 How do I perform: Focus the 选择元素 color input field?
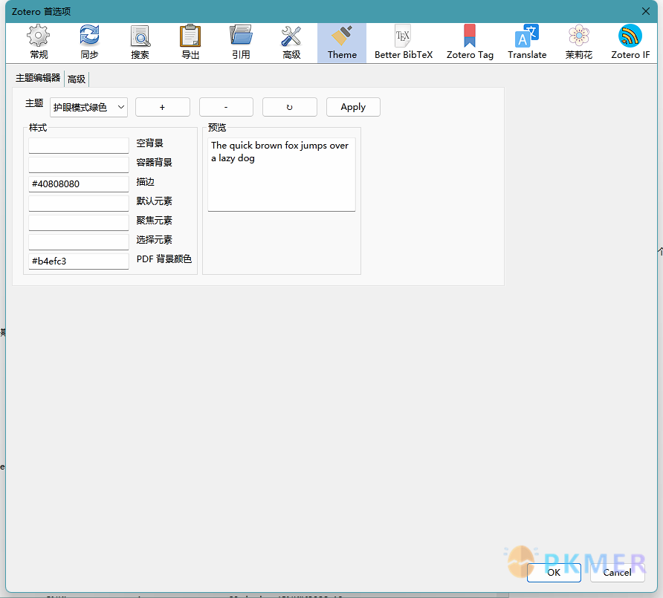[79, 242]
